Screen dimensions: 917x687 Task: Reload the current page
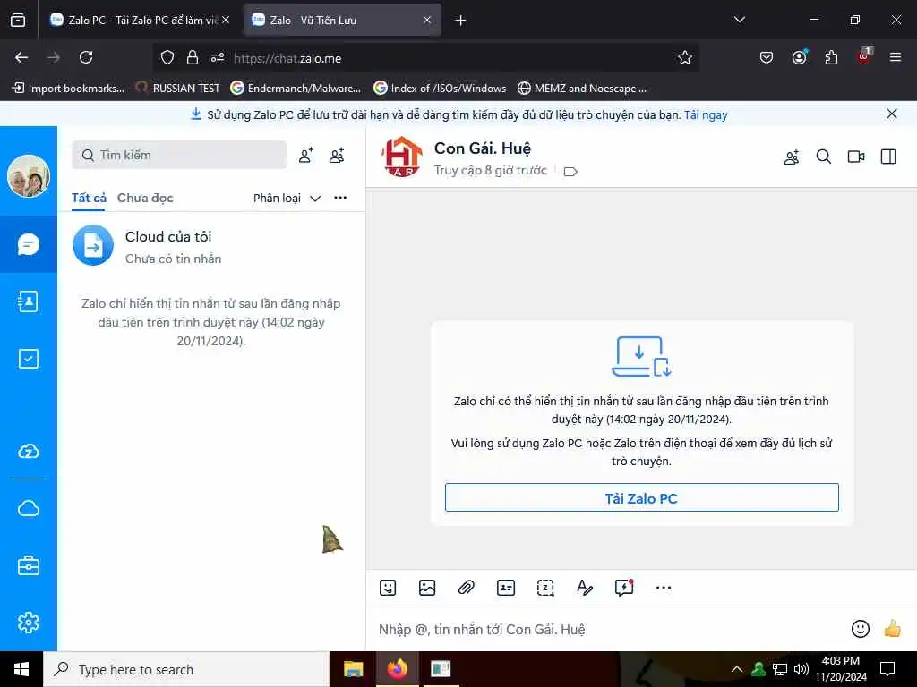click(x=86, y=57)
